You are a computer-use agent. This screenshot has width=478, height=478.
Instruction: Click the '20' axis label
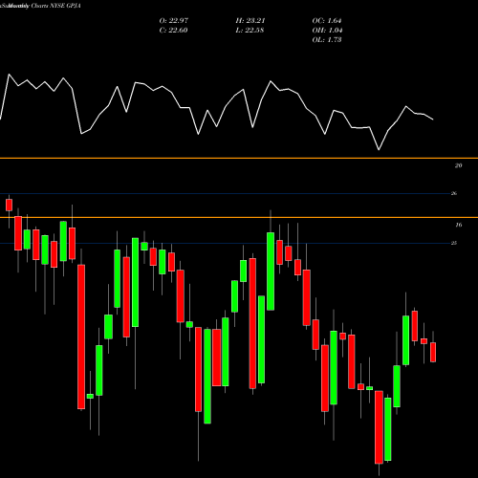pyautogui.click(x=458, y=165)
